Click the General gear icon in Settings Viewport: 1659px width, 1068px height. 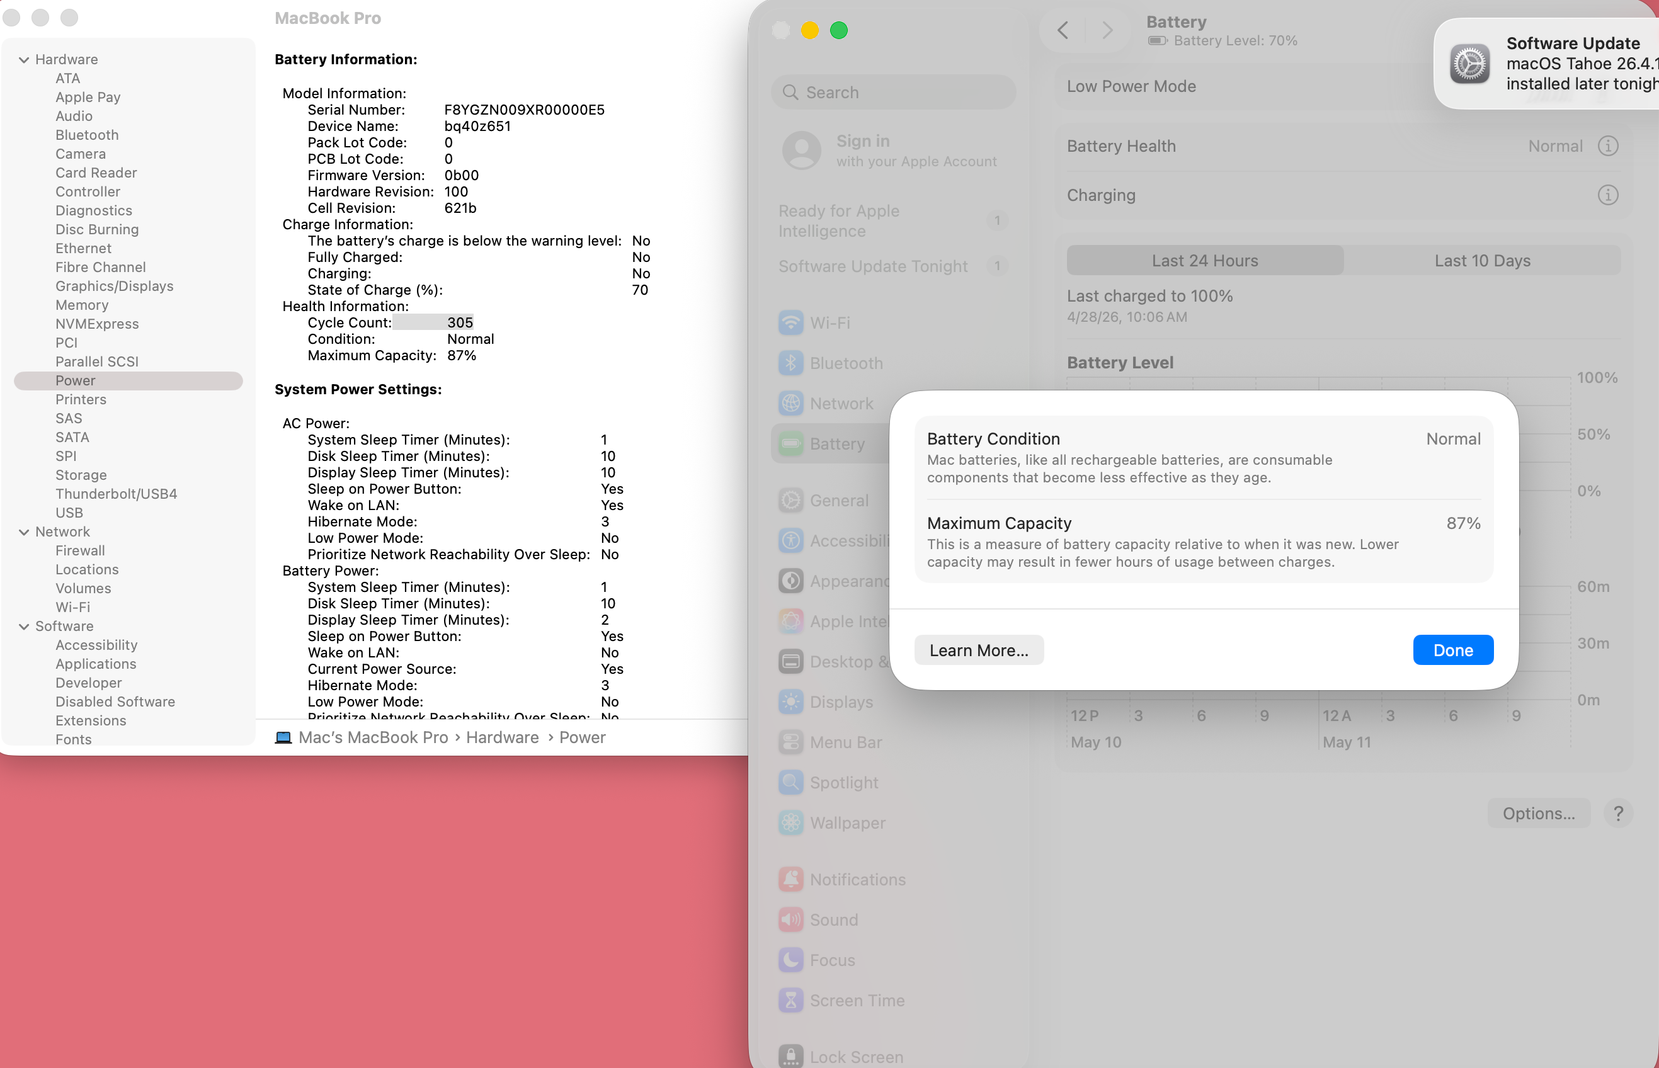(790, 500)
